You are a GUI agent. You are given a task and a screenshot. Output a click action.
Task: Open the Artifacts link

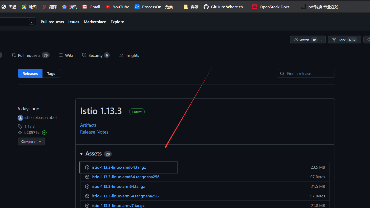point(88,125)
